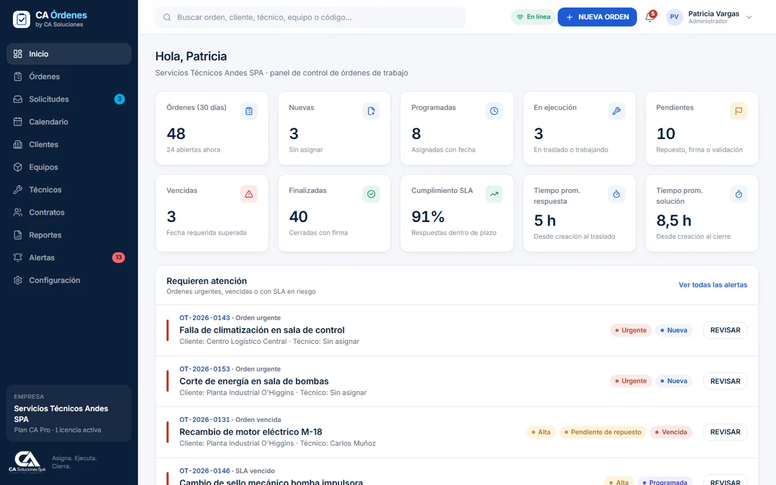Open Técnicos in the sidebar
The image size is (776, 485).
tap(69, 190)
